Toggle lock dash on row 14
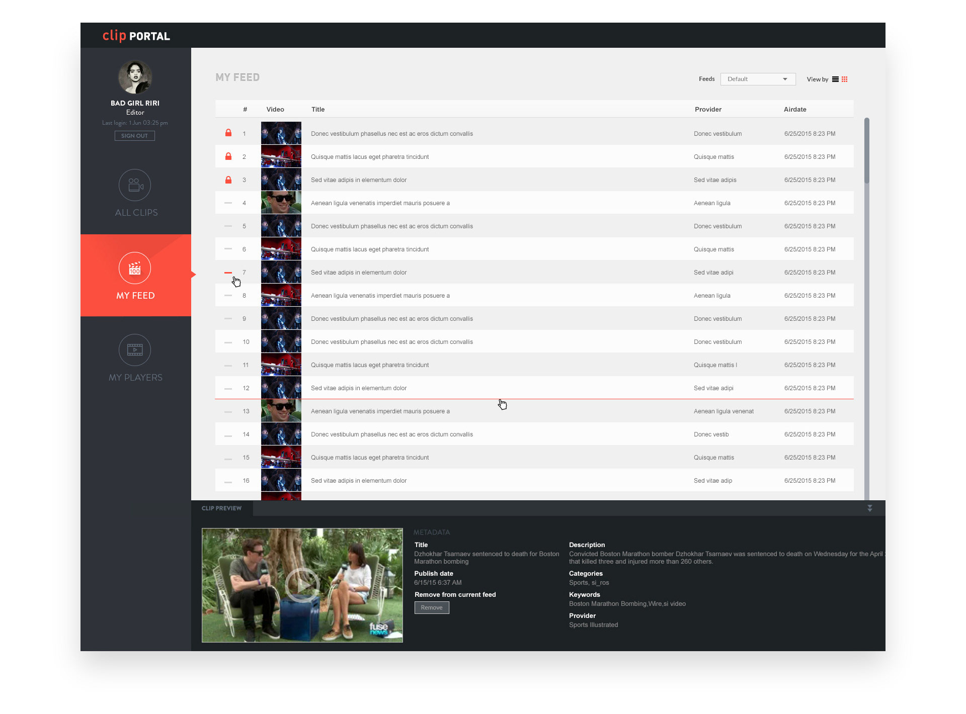 click(228, 436)
